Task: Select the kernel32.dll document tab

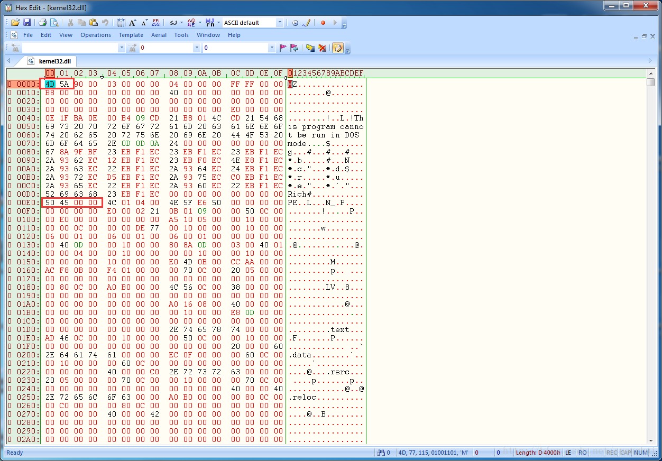Action: [51, 61]
